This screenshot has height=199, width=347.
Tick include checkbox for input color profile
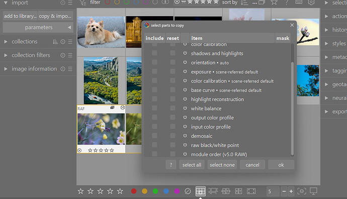(155, 127)
